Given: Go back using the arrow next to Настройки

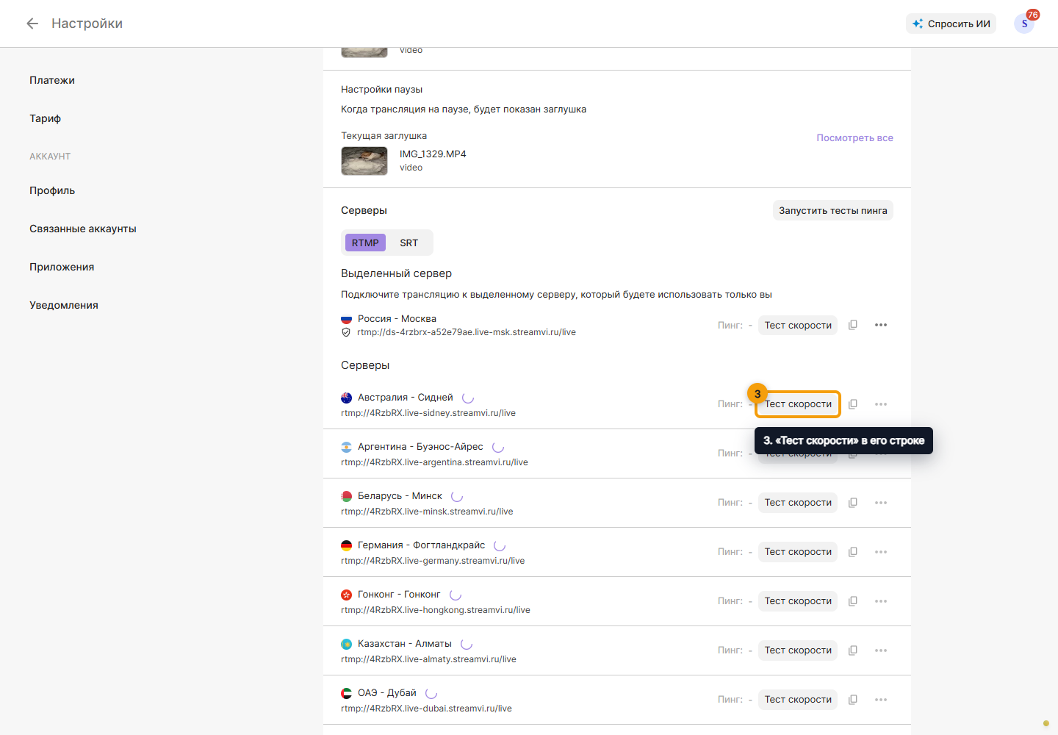Looking at the screenshot, I should coord(32,24).
